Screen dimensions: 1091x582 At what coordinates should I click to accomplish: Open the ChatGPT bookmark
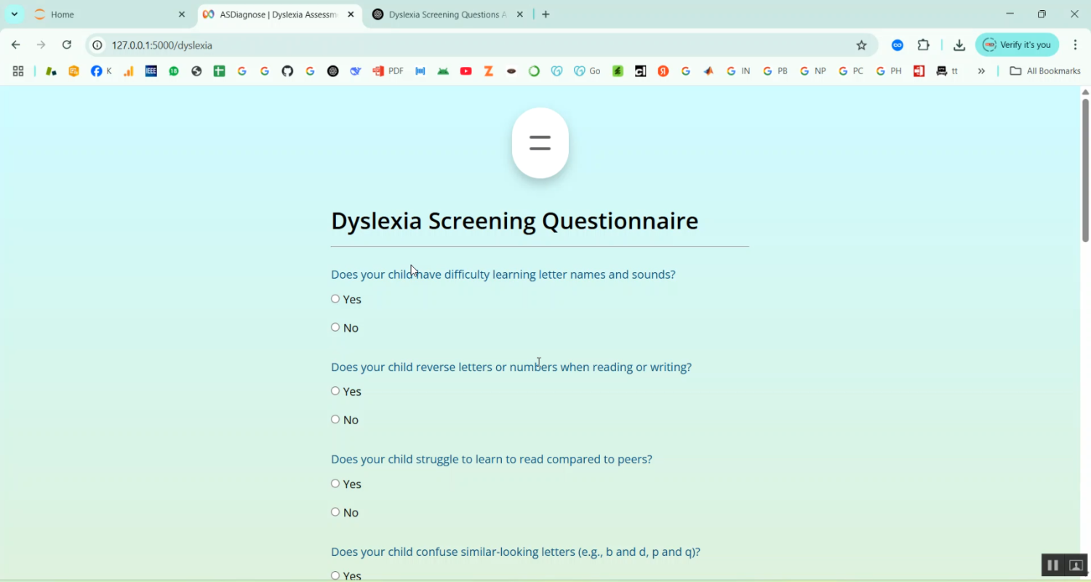pos(333,71)
